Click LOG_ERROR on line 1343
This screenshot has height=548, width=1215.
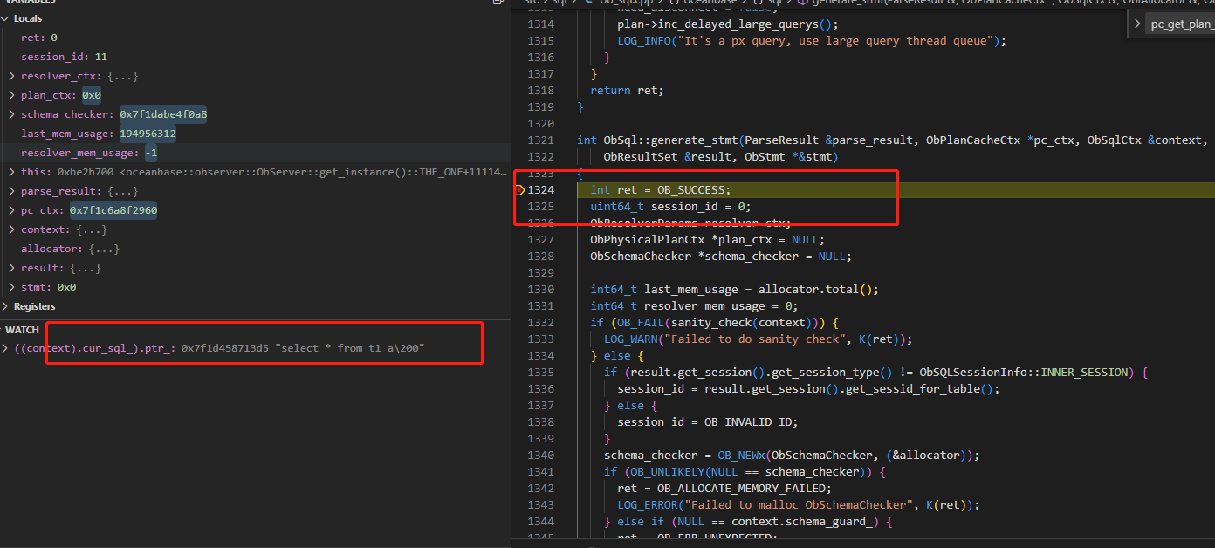click(648, 504)
